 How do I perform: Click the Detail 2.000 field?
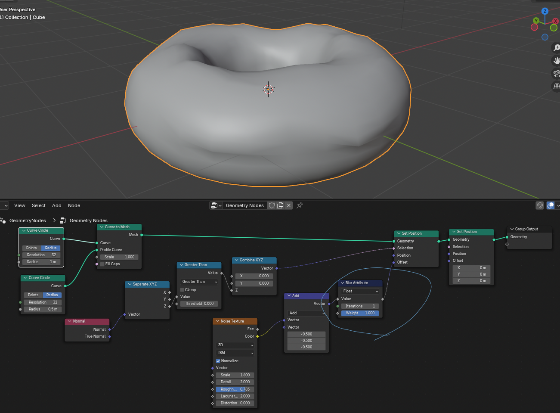tap(235, 382)
